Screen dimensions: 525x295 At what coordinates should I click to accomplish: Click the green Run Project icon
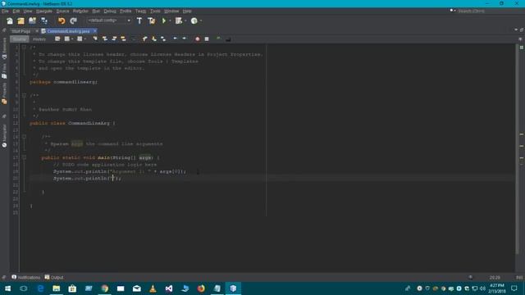pos(164,20)
